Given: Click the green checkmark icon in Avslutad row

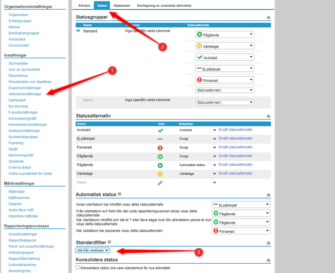Looking at the screenshot, I should pyautogui.click(x=160, y=130).
